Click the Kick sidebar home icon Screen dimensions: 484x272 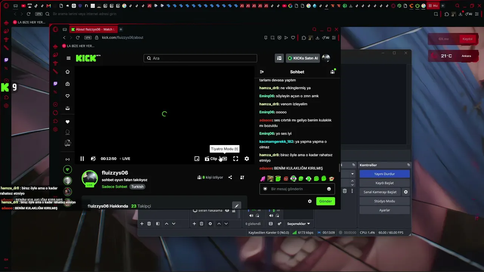(x=68, y=72)
